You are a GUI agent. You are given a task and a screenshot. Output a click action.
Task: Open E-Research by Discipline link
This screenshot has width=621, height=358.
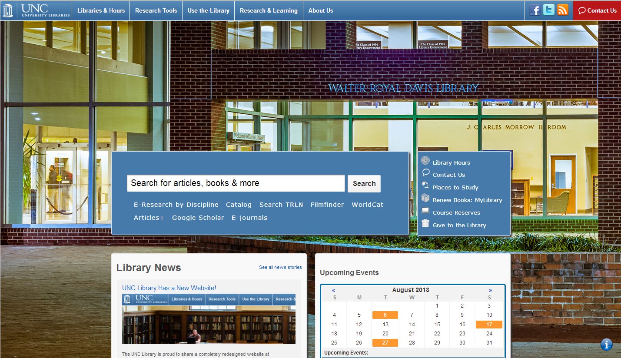pos(176,205)
